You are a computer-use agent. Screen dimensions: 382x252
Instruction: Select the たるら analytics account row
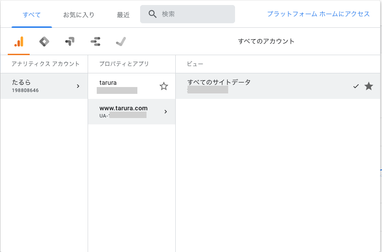pos(44,86)
